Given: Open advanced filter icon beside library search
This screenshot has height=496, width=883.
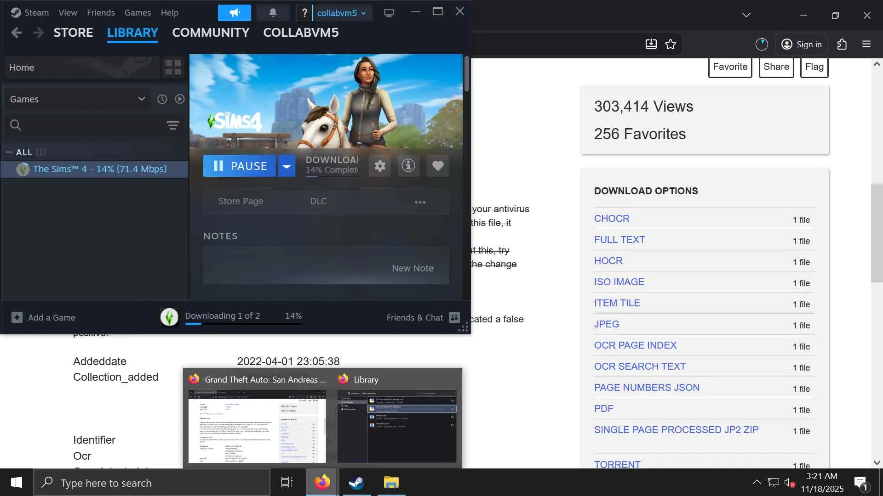Looking at the screenshot, I should point(173,125).
